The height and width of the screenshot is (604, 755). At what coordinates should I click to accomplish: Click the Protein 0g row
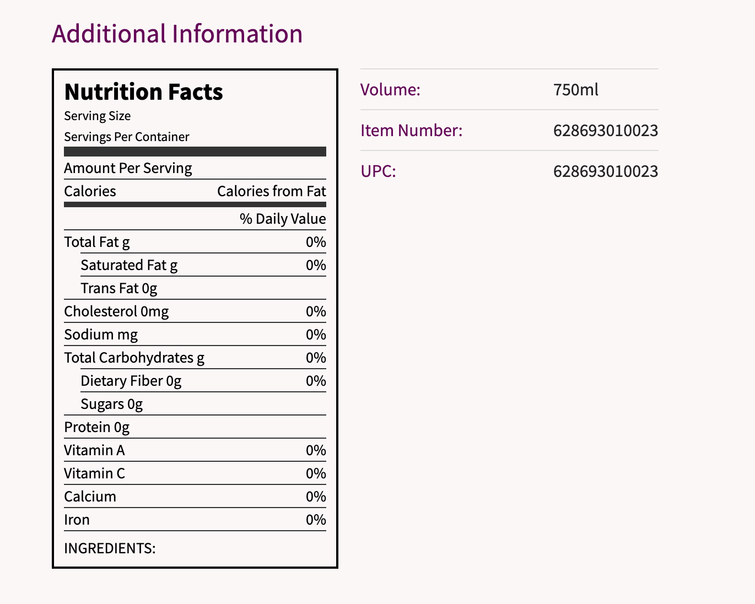click(97, 428)
